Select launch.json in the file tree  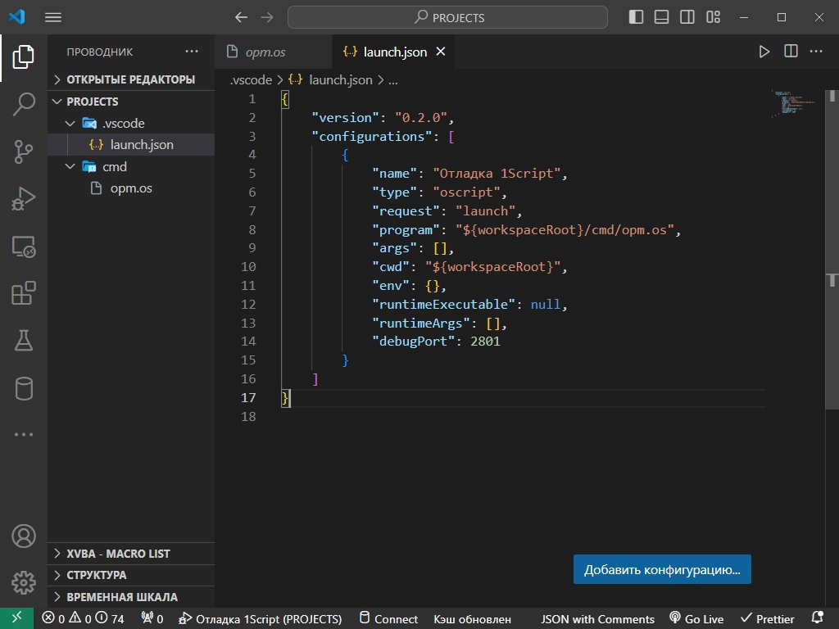(131, 145)
